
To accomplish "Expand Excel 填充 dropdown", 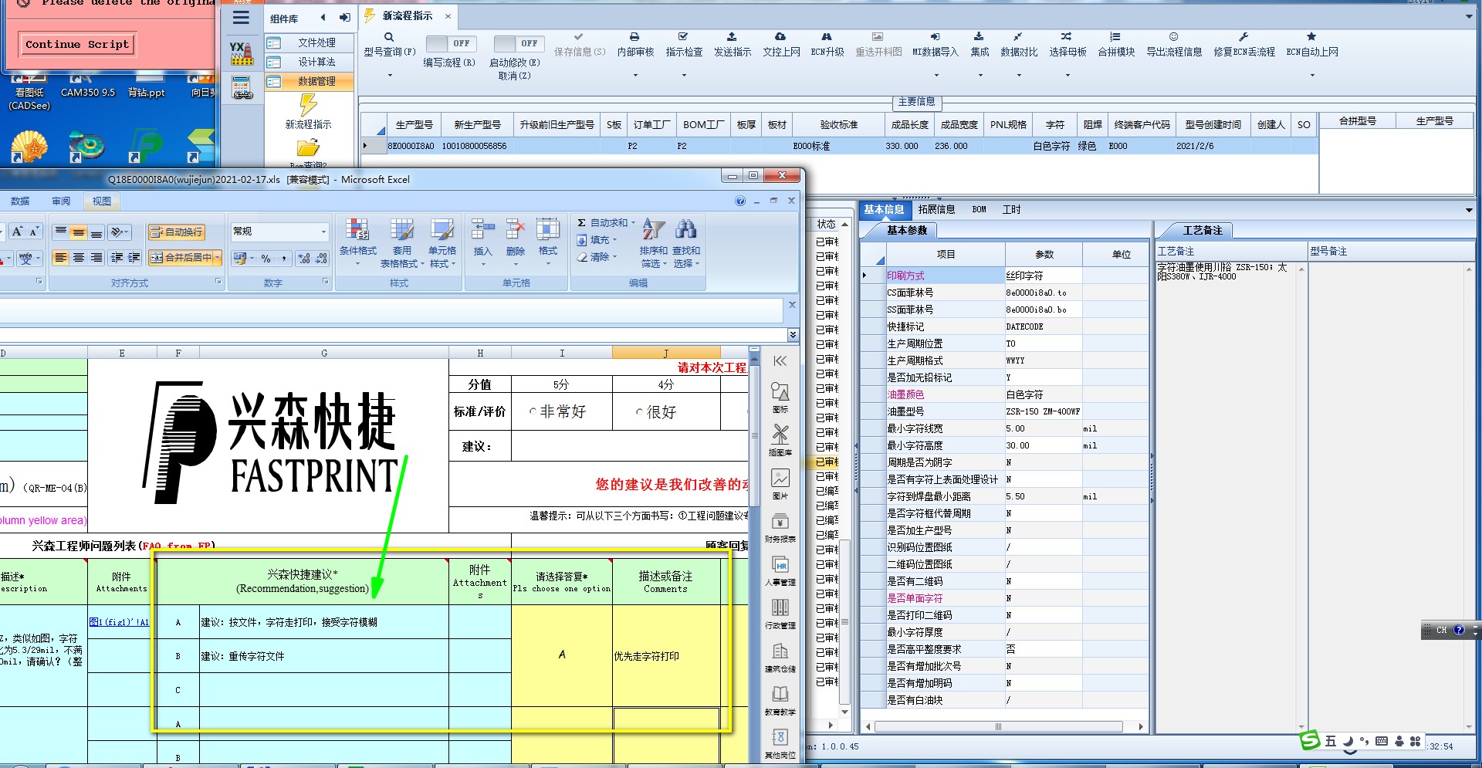I will coord(615,240).
